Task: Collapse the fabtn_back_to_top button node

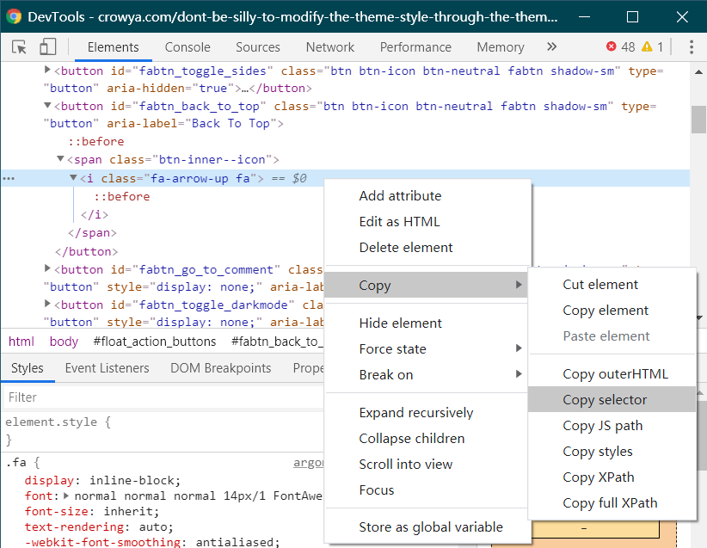Action: click(47, 107)
